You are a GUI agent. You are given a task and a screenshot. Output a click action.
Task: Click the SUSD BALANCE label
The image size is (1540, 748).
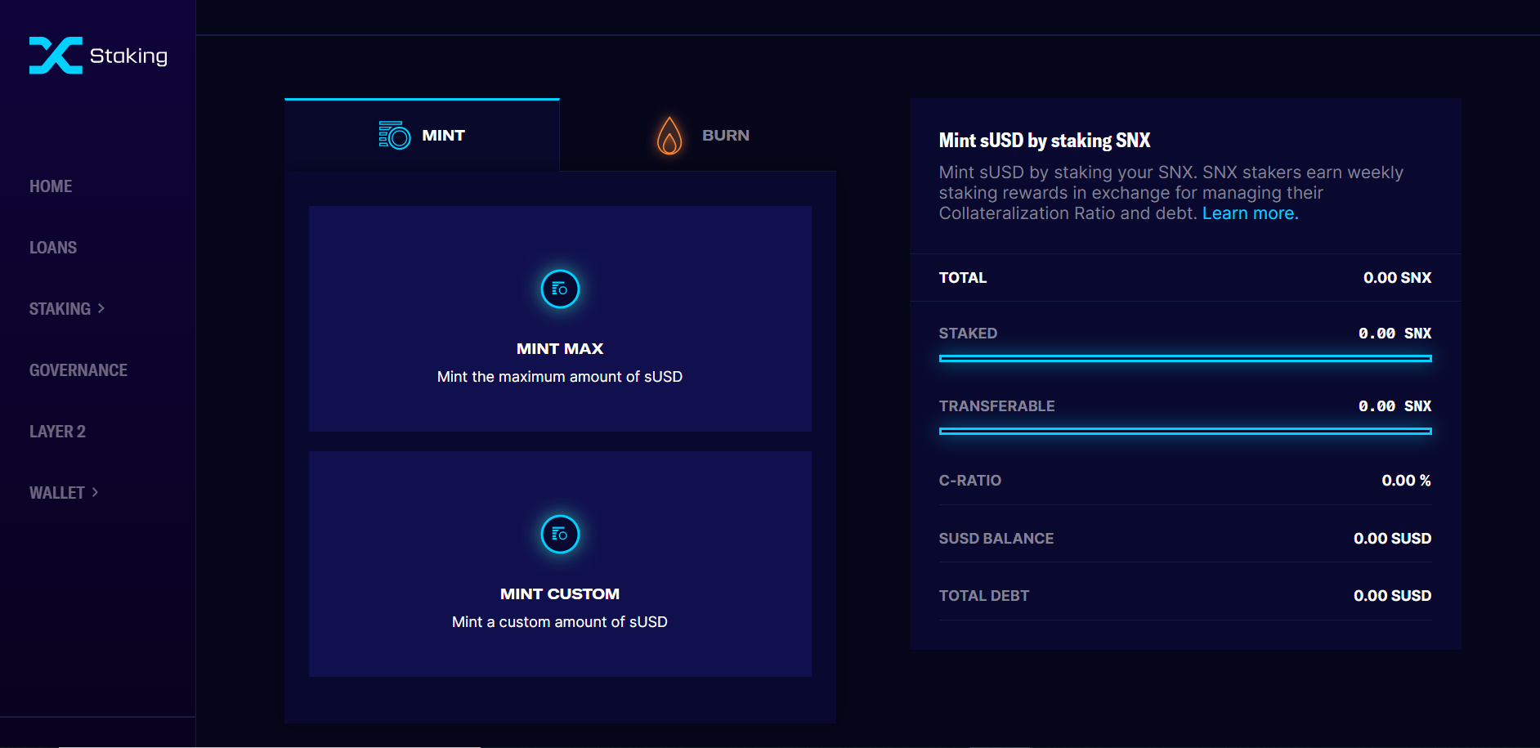point(996,539)
